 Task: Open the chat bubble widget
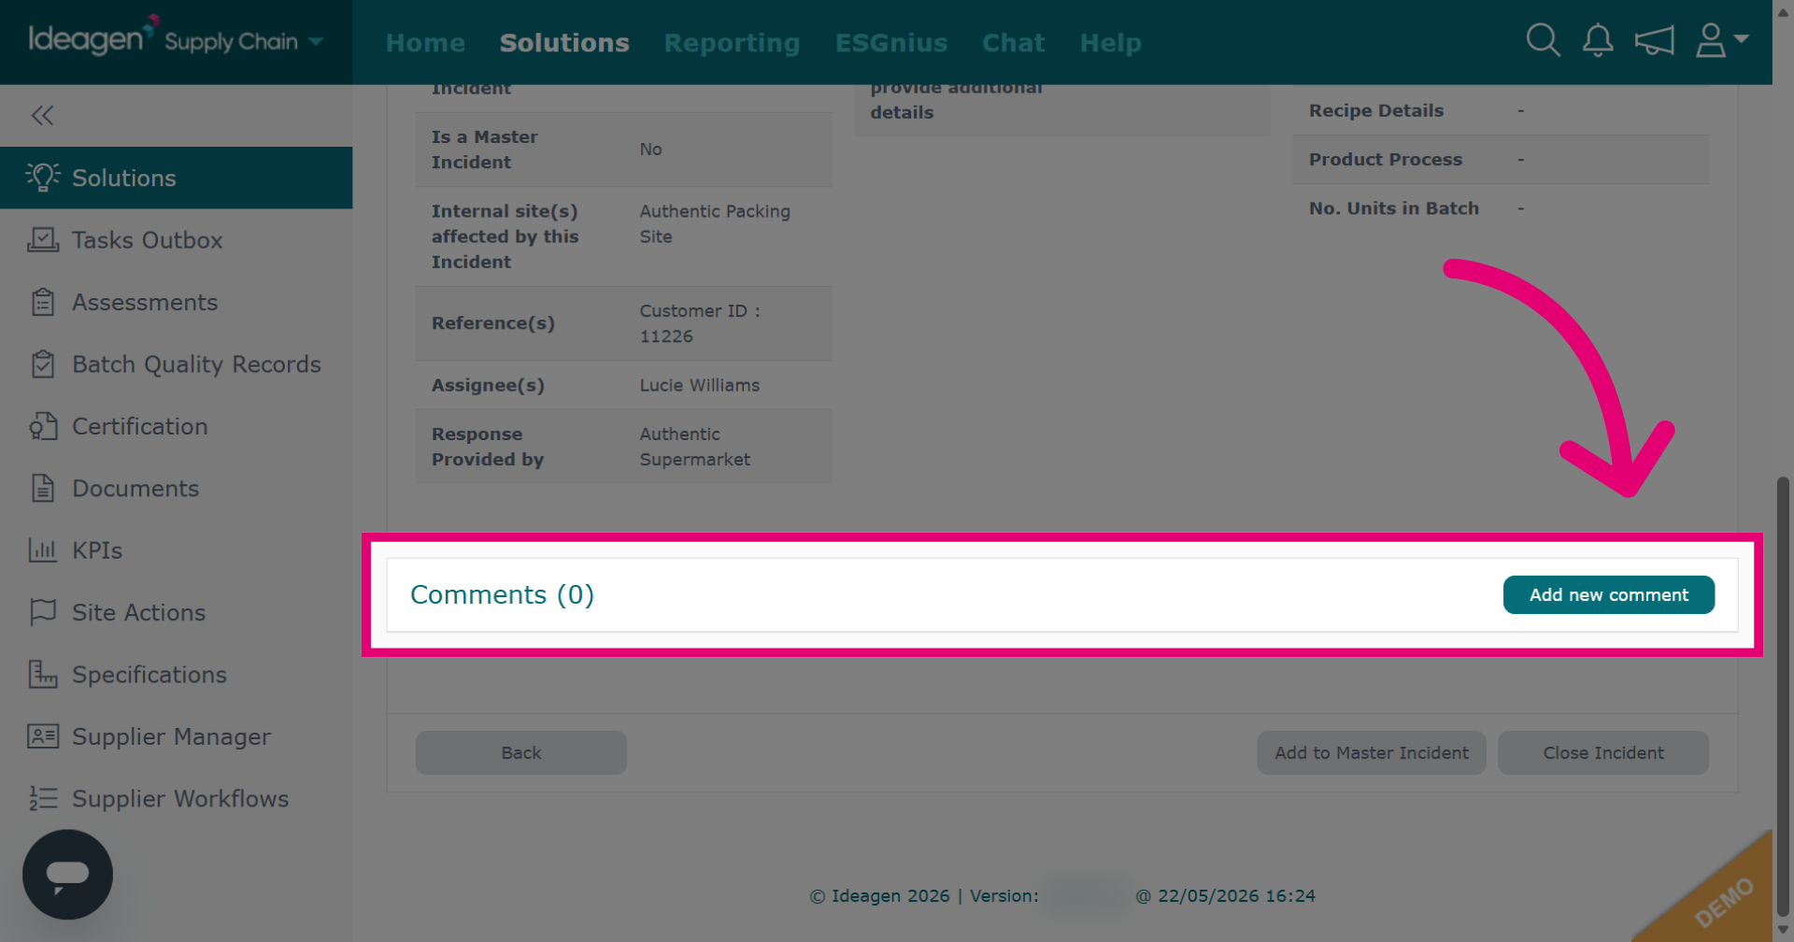pyautogui.click(x=67, y=875)
